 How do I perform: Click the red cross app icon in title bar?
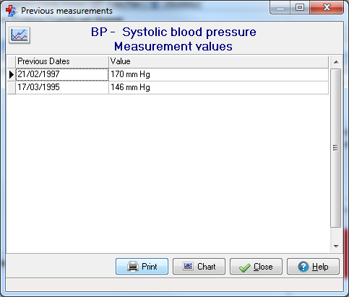(11, 11)
